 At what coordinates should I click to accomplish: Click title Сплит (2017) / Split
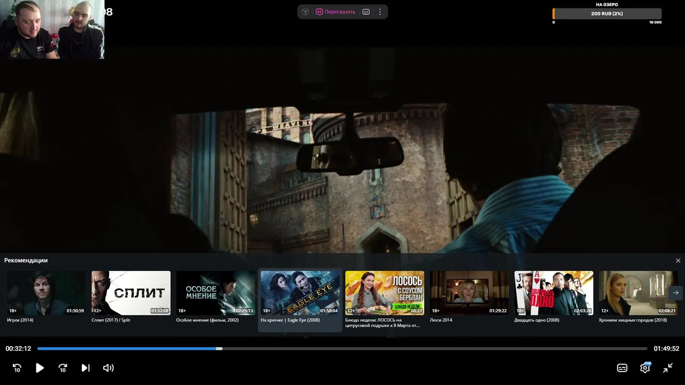pos(111,320)
